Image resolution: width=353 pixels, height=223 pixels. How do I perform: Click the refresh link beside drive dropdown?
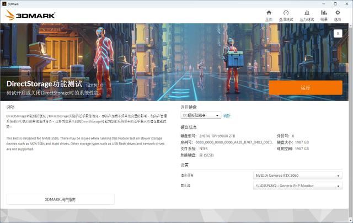coord(227,115)
